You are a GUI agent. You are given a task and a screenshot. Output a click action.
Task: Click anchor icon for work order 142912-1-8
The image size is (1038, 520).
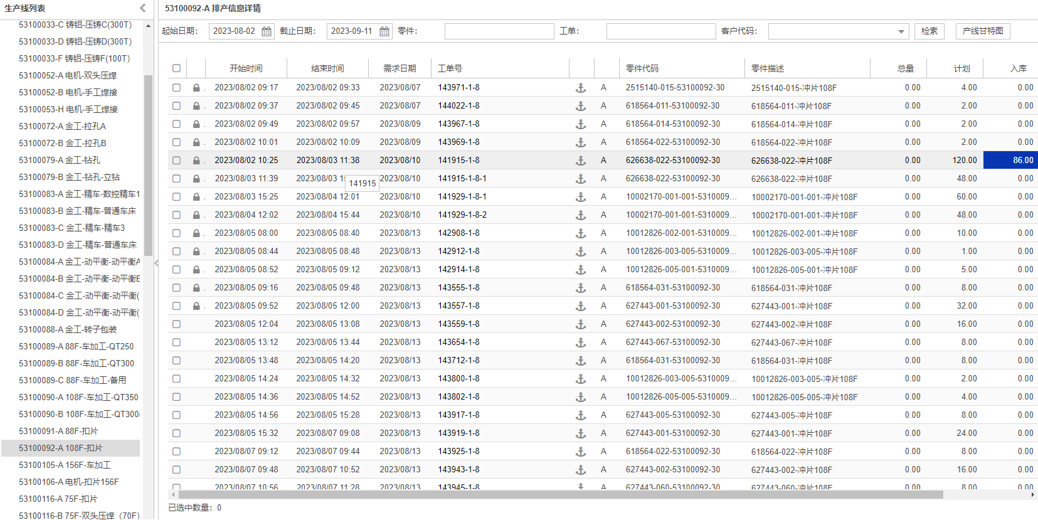point(581,252)
